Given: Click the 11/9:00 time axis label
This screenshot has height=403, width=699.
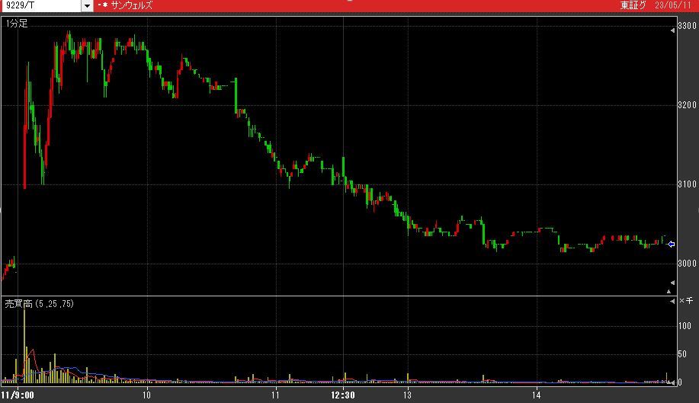Looking at the screenshot, I should (18, 395).
